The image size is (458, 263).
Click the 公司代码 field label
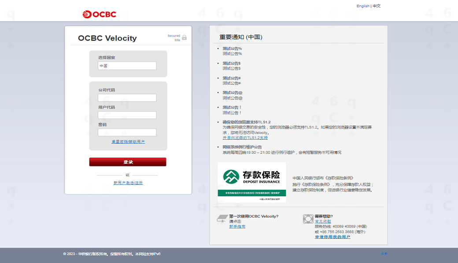pos(107,90)
